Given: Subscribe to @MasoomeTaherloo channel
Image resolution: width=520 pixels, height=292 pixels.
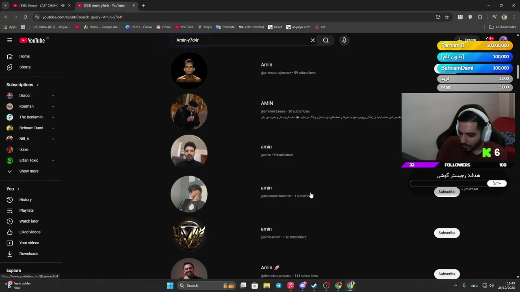Looking at the screenshot, I should tap(447, 192).
